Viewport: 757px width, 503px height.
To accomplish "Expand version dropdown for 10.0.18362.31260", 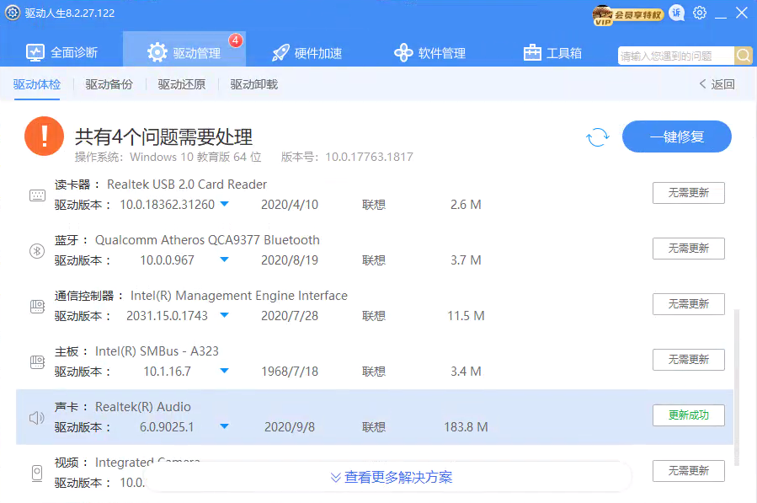I will click(x=224, y=204).
